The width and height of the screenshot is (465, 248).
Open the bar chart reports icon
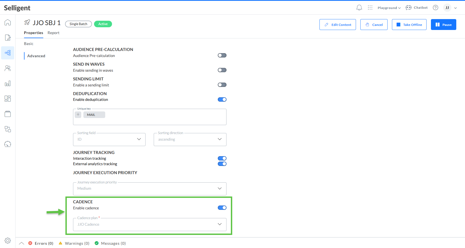(x=8, y=83)
